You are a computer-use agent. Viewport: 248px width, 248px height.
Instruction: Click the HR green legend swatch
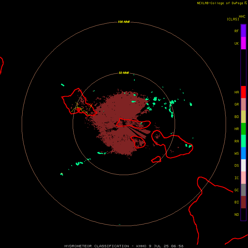243,129
